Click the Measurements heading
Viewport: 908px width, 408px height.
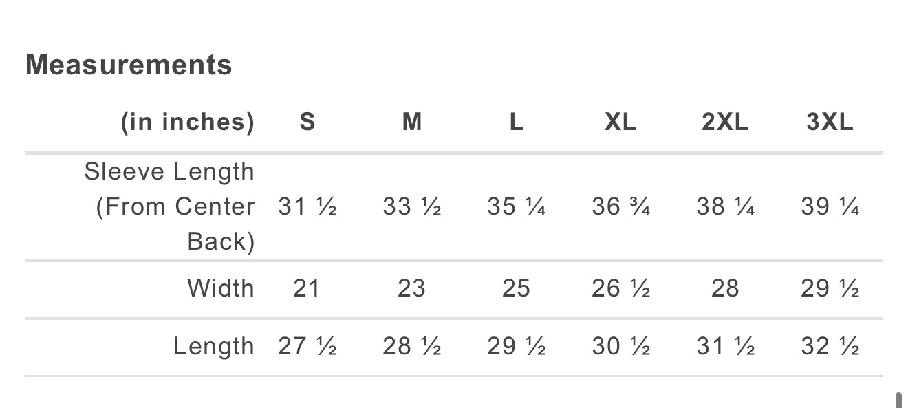click(129, 65)
